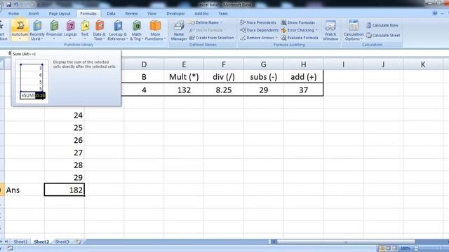Select the cell with value 24
The height and width of the screenshot is (252, 449).
pyautogui.click(x=65, y=115)
